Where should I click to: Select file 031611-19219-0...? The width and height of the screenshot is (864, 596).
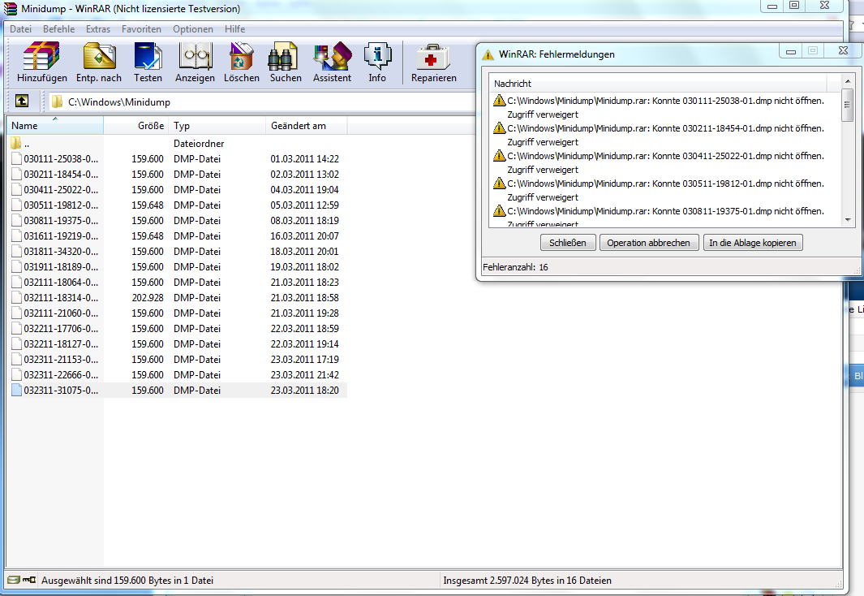pyautogui.click(x=61, y=236)
